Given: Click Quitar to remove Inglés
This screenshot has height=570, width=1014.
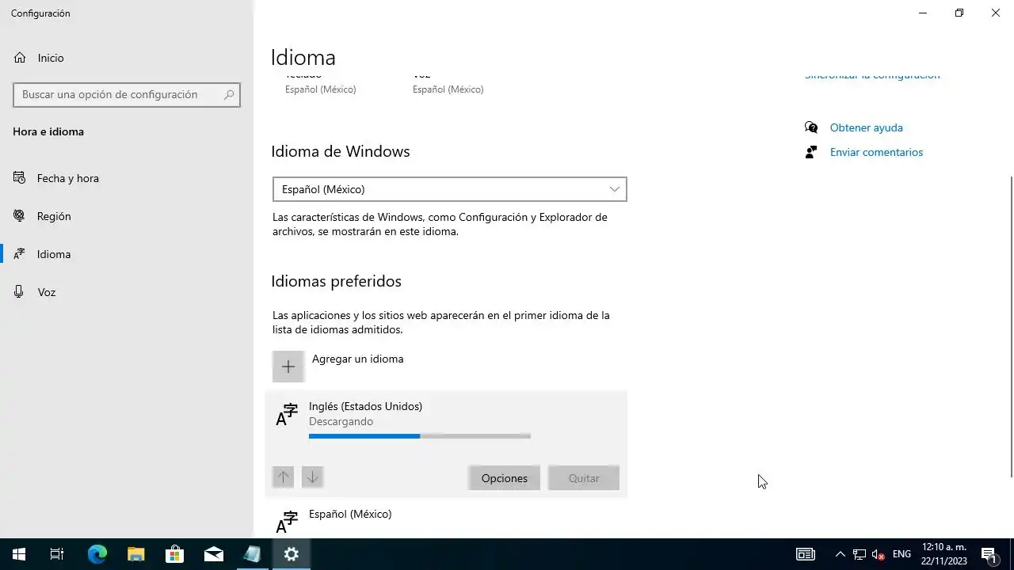Looking at the screenshot, I should [584, 478].
